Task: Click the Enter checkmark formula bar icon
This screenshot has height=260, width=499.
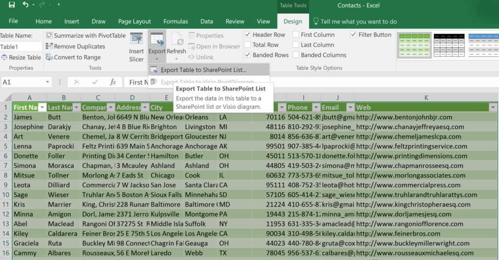Action: click(x=95, y=82)
